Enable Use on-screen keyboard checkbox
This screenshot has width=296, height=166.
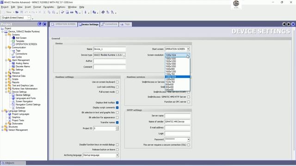pos(117,82)
